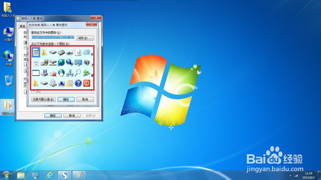Image resolution: width=321 pixels, height=180 pixels.
Task: Click the 浏览(B)... browse button
Action: click(85, 38)
